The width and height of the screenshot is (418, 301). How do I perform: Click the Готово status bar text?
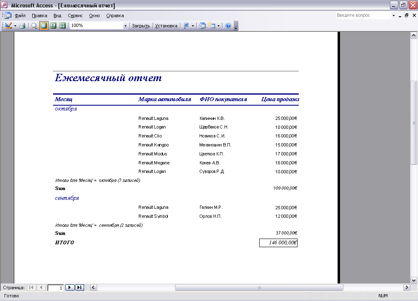coord(11,296)
